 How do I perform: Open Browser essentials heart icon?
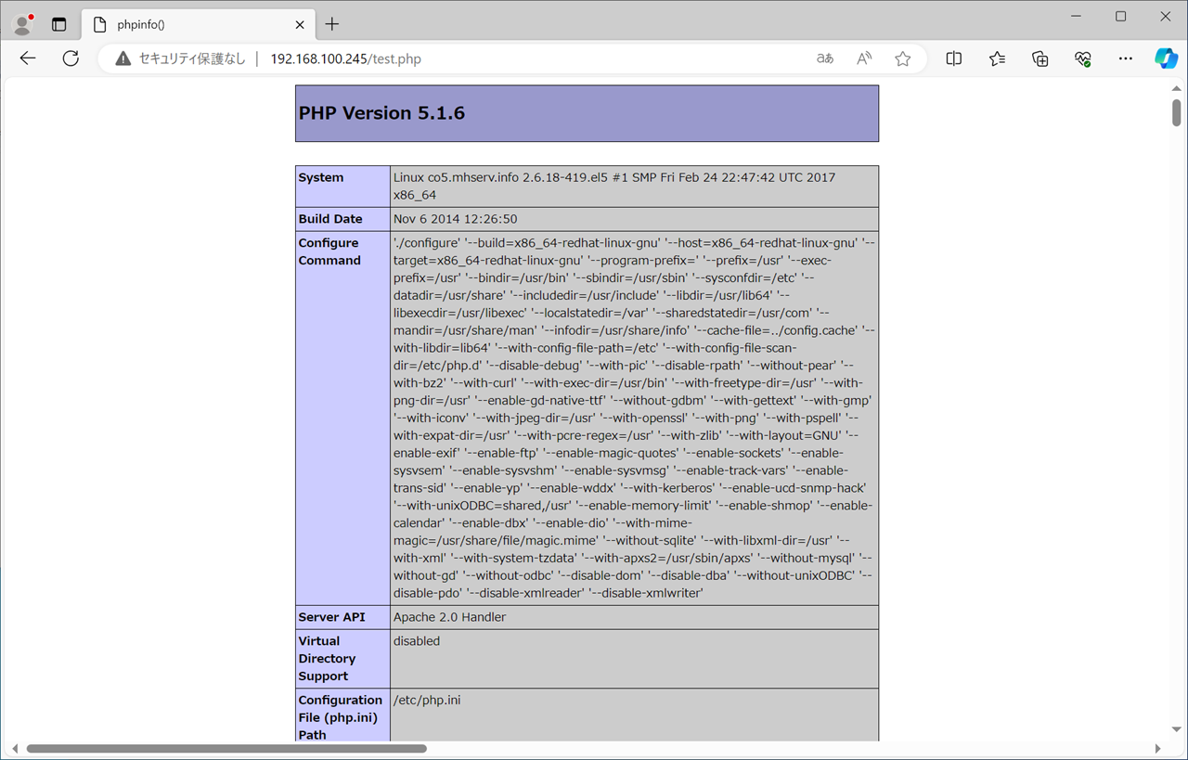tap(1082, 58)
